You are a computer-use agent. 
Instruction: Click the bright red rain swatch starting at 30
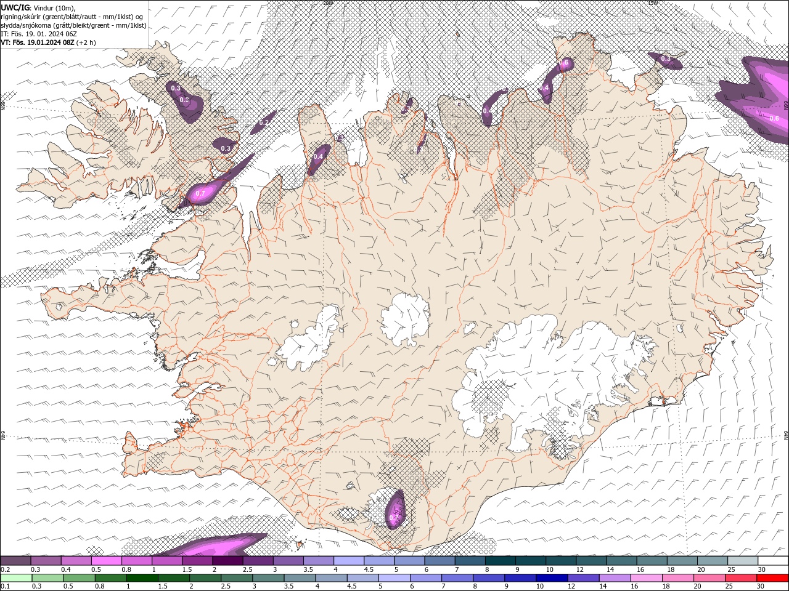point(772,578)
